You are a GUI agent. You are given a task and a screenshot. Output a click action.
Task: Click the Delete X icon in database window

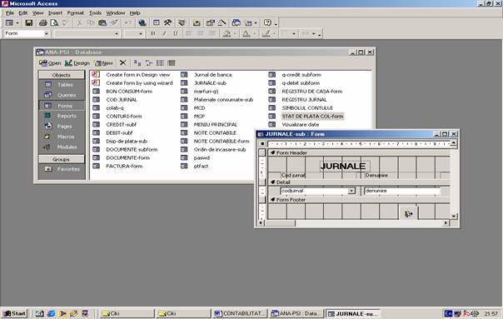point(123,63)
